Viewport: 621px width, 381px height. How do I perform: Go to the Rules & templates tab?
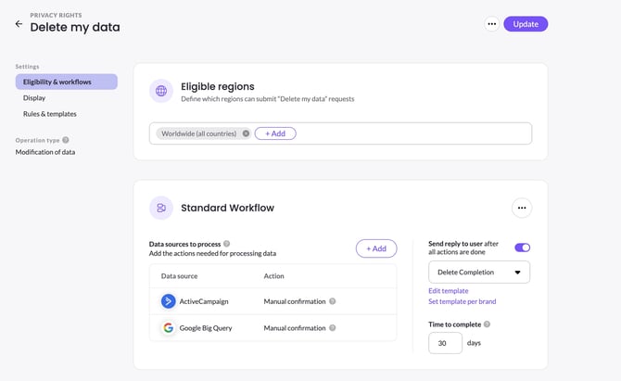click(50, 114)
